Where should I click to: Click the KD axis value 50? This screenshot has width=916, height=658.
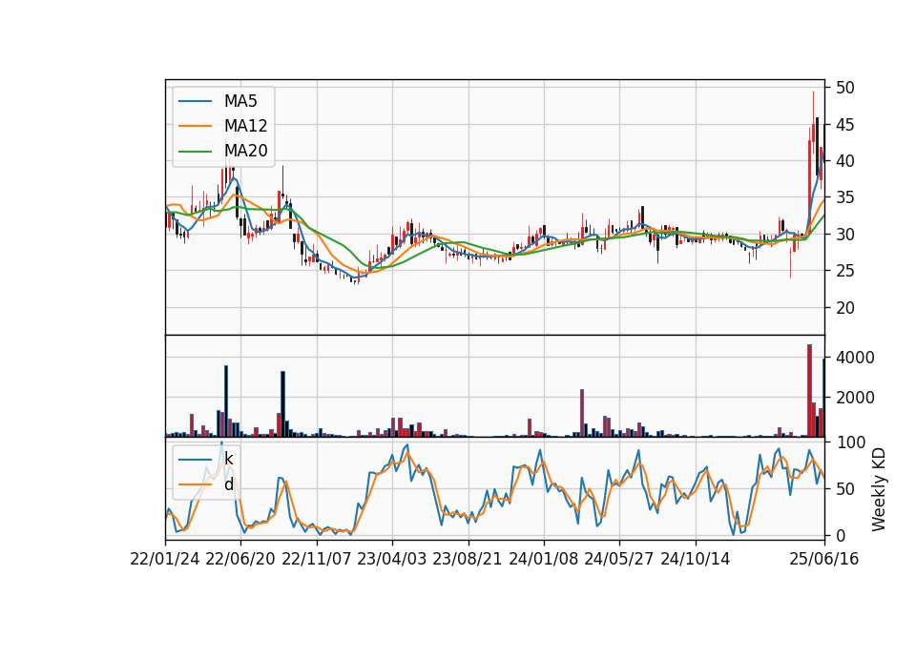click(844, 488)
